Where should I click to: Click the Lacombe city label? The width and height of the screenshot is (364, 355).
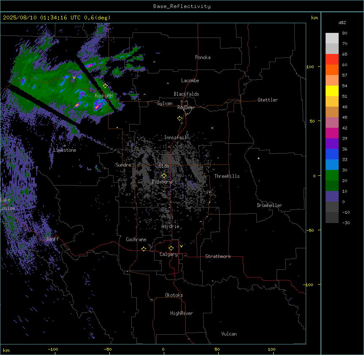coord(190,81)
